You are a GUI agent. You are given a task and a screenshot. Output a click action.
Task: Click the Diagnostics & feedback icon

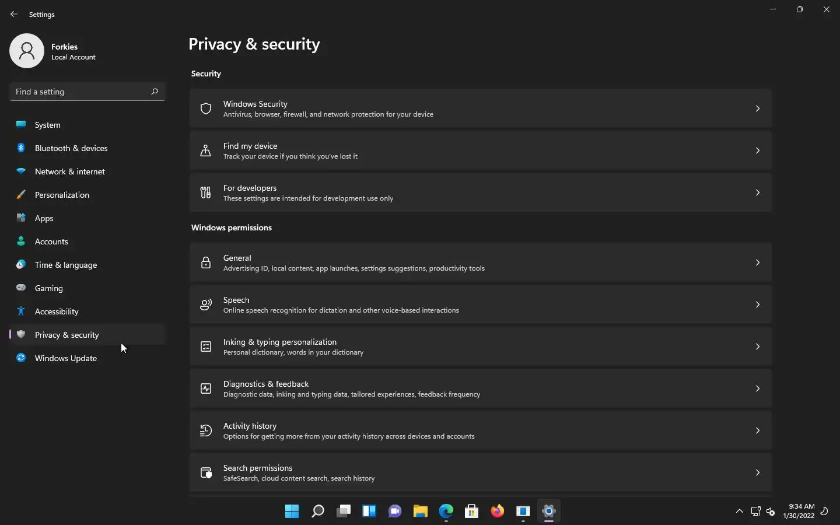pos(206,388)
